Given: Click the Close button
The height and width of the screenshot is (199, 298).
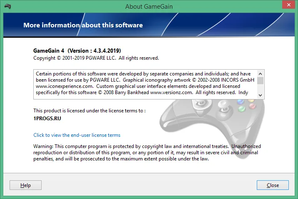Looking at the screenshot, I should click(273, 185).
